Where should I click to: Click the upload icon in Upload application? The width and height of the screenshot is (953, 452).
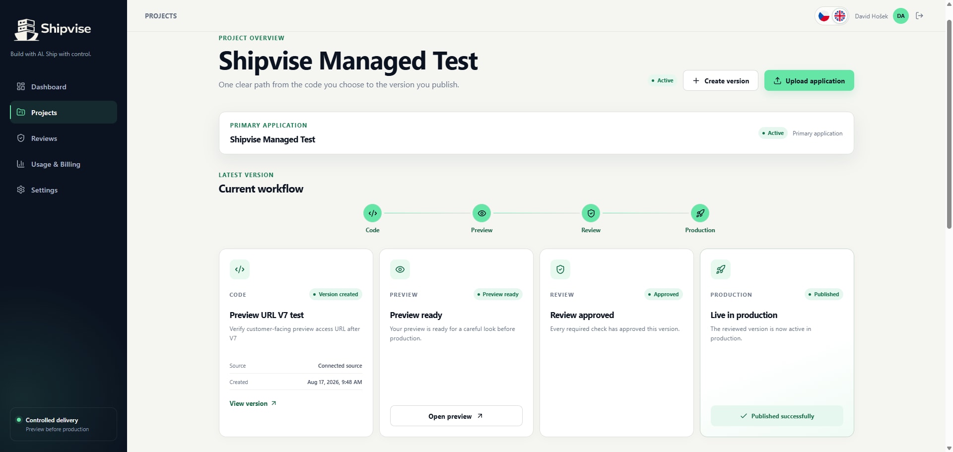(777, 80)
